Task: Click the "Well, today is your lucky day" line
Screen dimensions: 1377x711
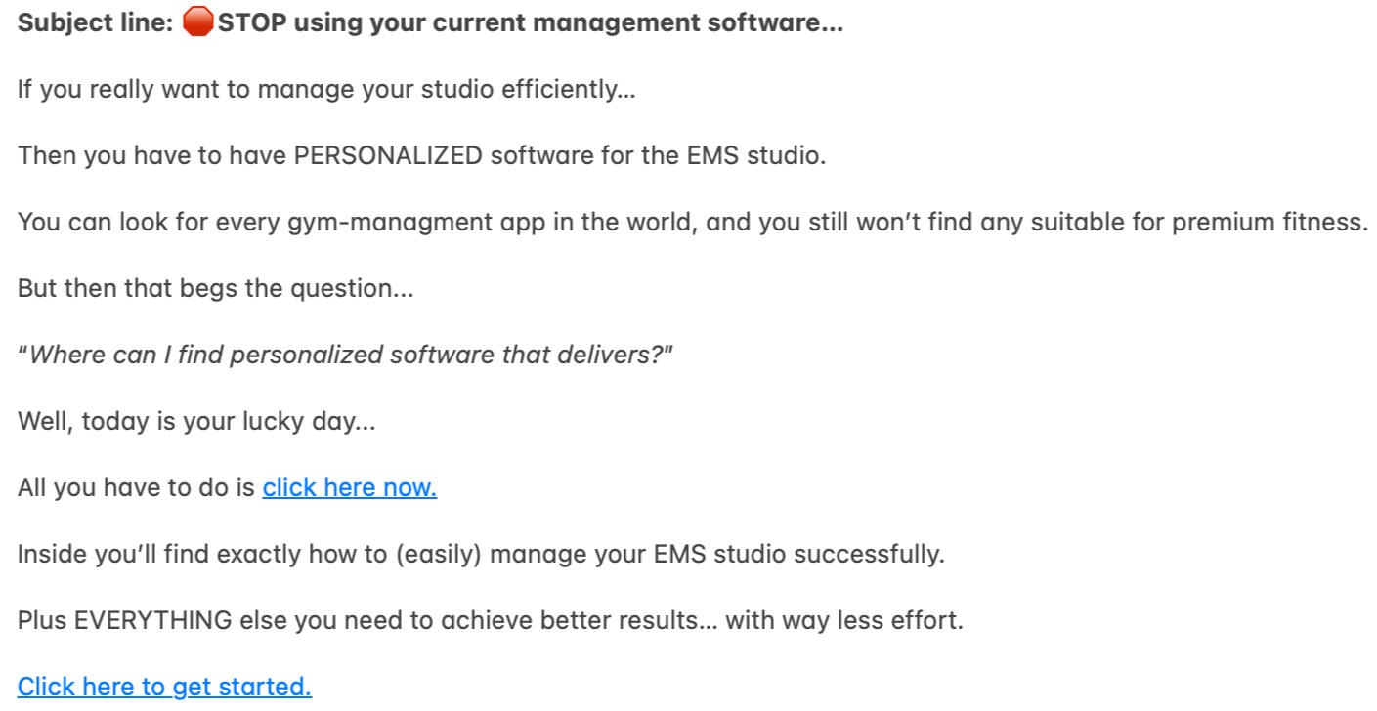Action: click(195, 421)
